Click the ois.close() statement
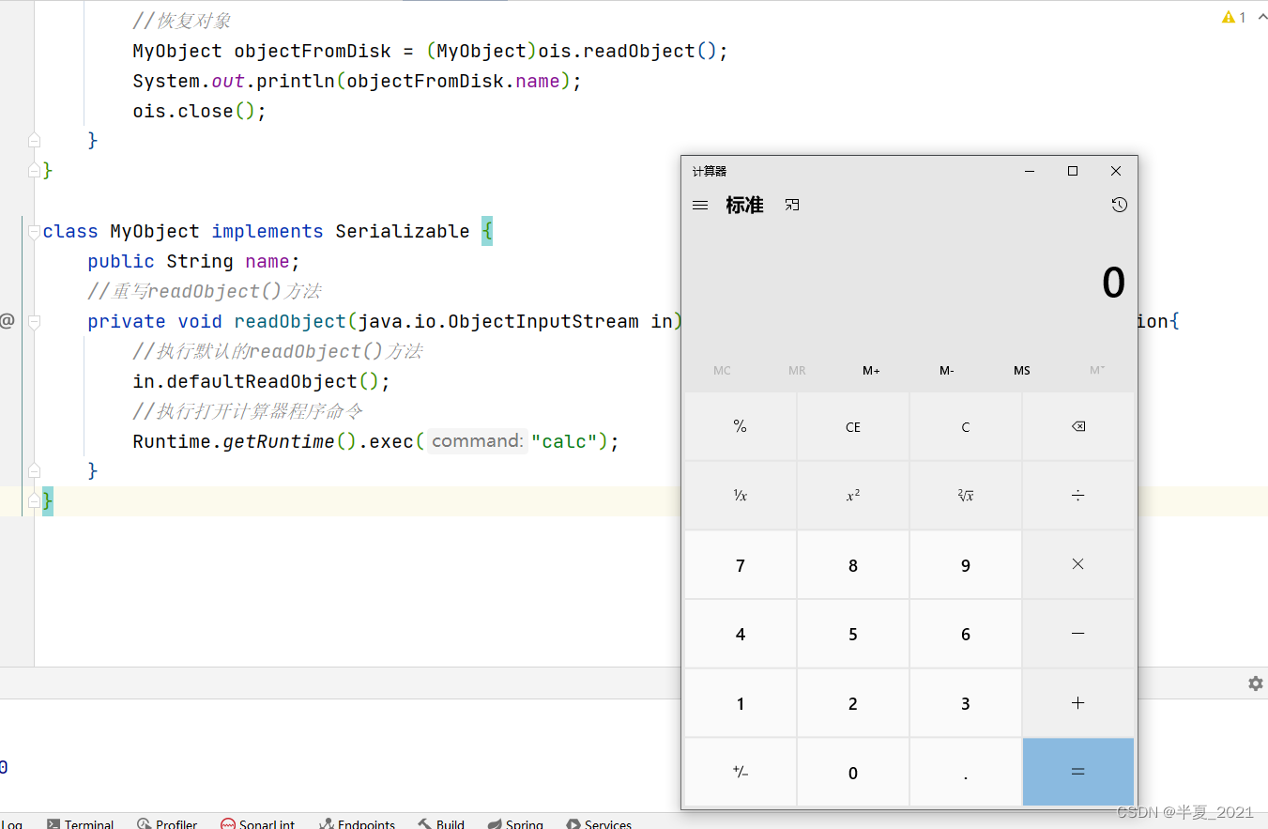1268x829 pixels. (x=199, y=111)
